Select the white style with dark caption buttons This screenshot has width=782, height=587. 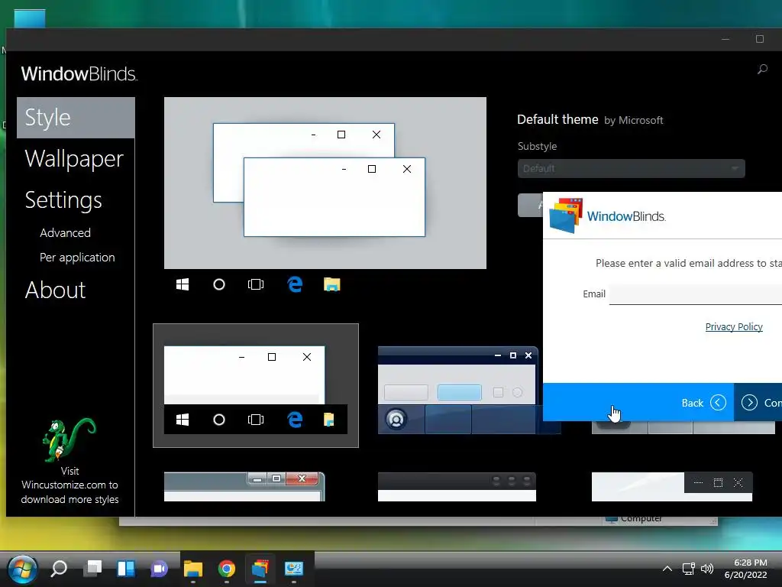pos(672,487)
